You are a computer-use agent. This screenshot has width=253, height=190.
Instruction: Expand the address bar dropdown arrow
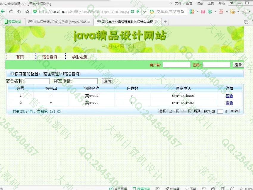tap(145, 12)
